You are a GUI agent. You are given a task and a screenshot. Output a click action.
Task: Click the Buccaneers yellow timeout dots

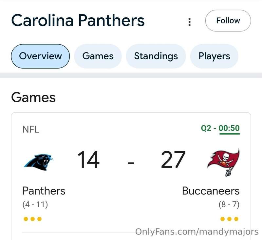(229, 219)
